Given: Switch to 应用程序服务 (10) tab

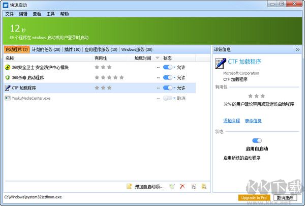Looking at the screenshot, I should (101, 50).
